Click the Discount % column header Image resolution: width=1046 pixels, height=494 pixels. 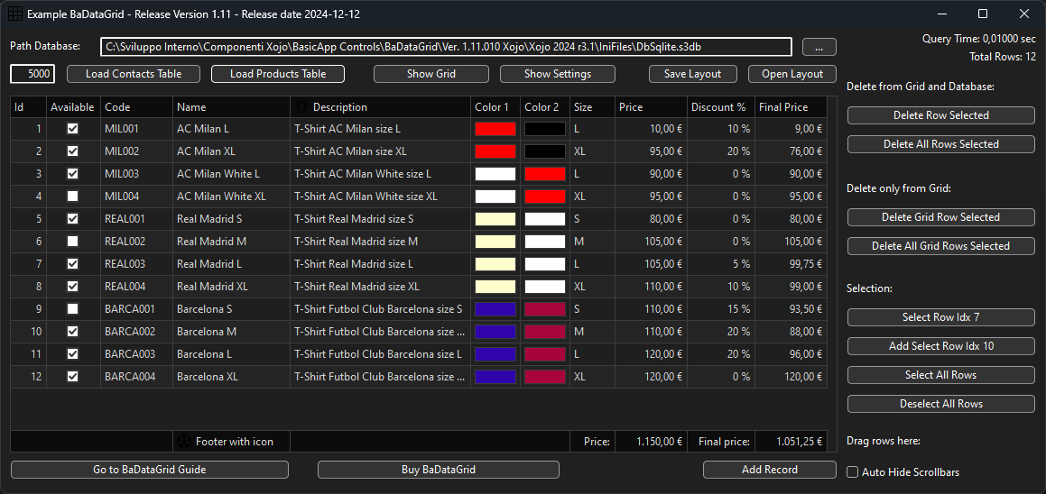(719, 107)
